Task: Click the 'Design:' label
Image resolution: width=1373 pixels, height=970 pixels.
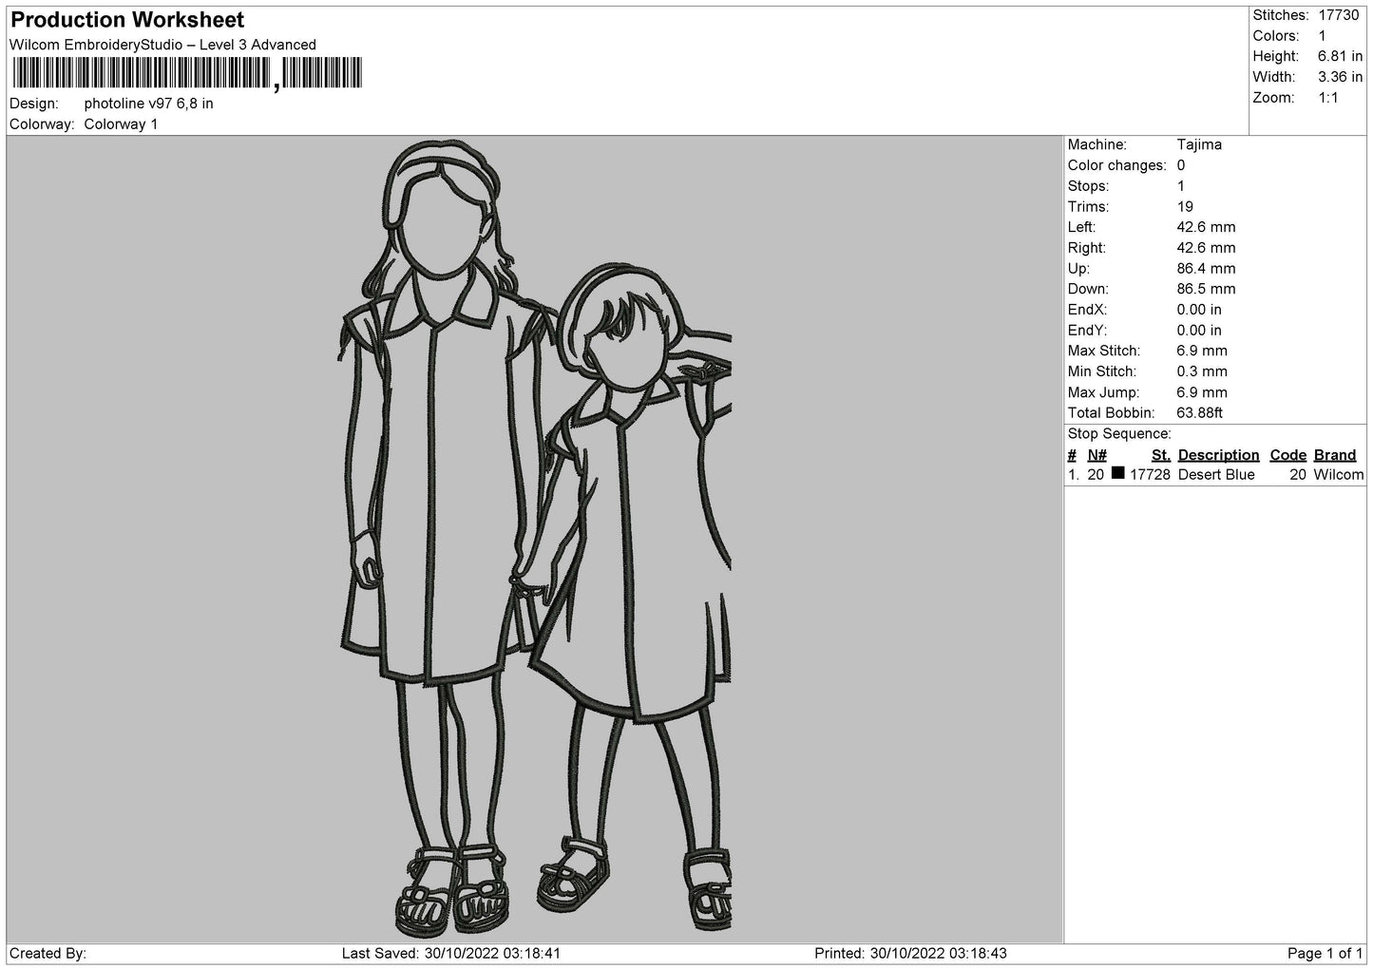Action: coord(33,104)
